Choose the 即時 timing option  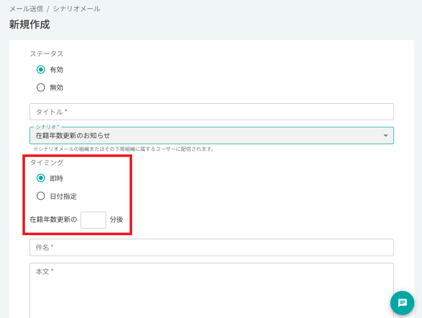coord(41,178)
